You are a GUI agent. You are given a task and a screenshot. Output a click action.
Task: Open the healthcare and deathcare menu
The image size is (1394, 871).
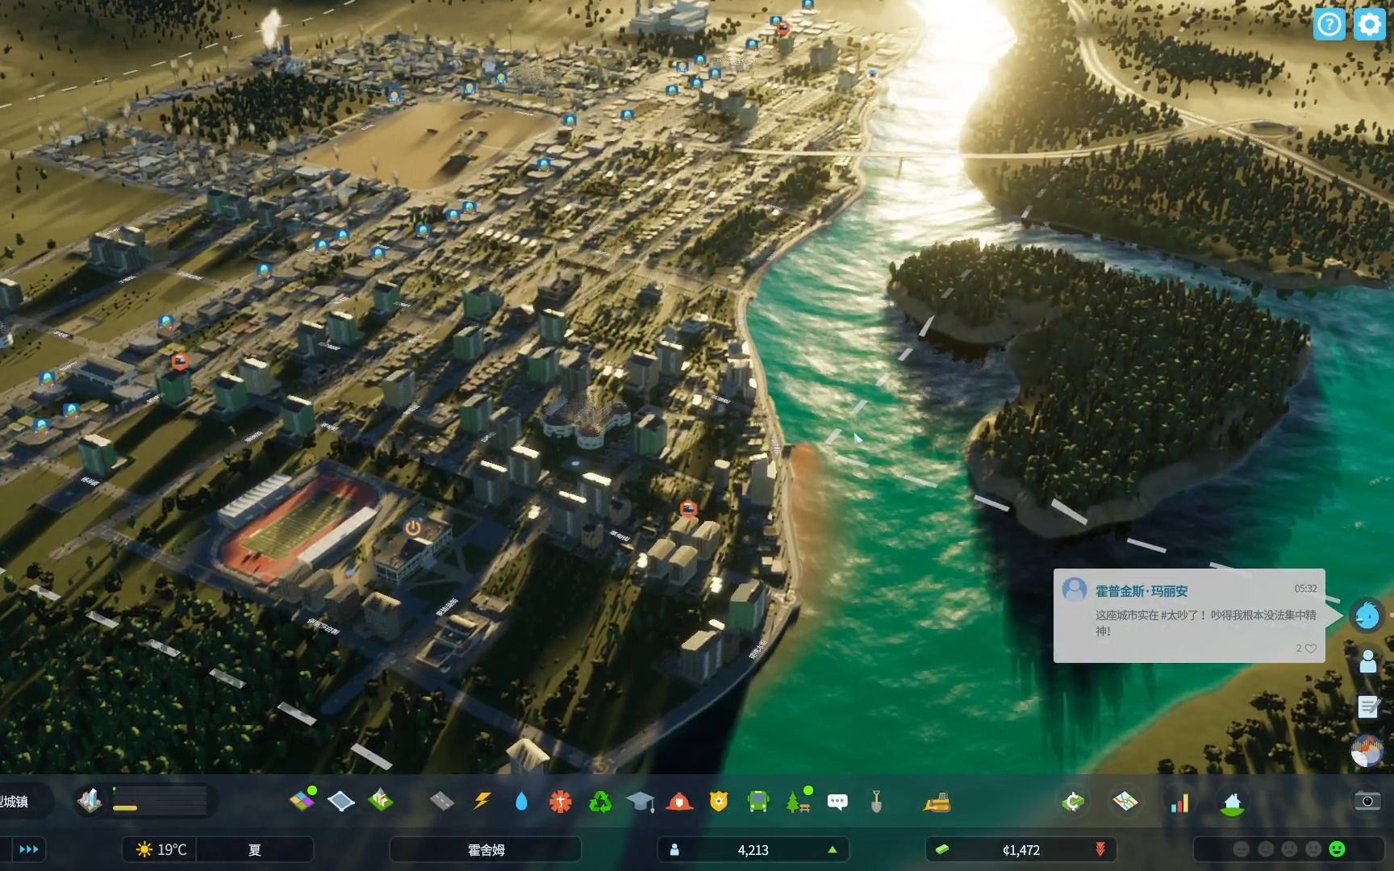tap(561, 801)
